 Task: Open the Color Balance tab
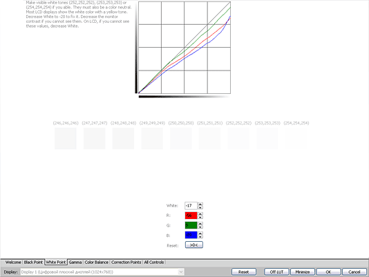[97, 262]
